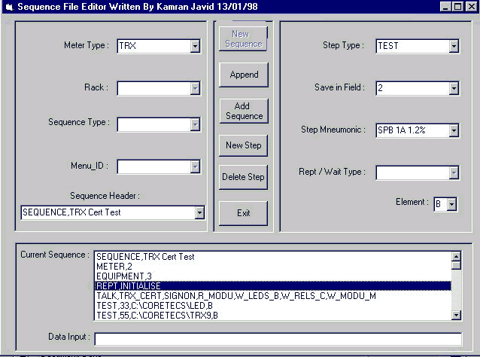Expand the Save in Field dropdown
Viewport: 480px width, 357px height.
coord(454,89)
